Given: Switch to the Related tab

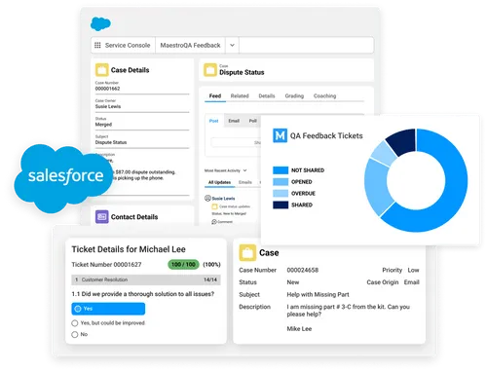Looking at the screenshot, I should [x=240, y=95].
